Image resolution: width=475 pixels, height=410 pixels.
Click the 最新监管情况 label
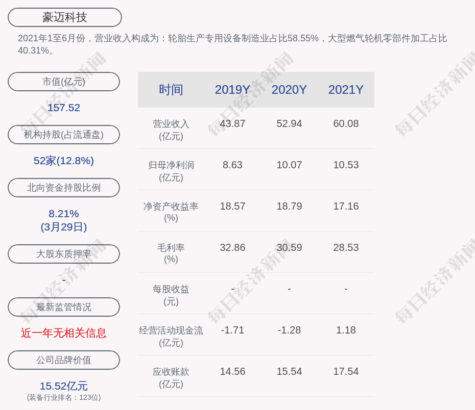(64, 307)
